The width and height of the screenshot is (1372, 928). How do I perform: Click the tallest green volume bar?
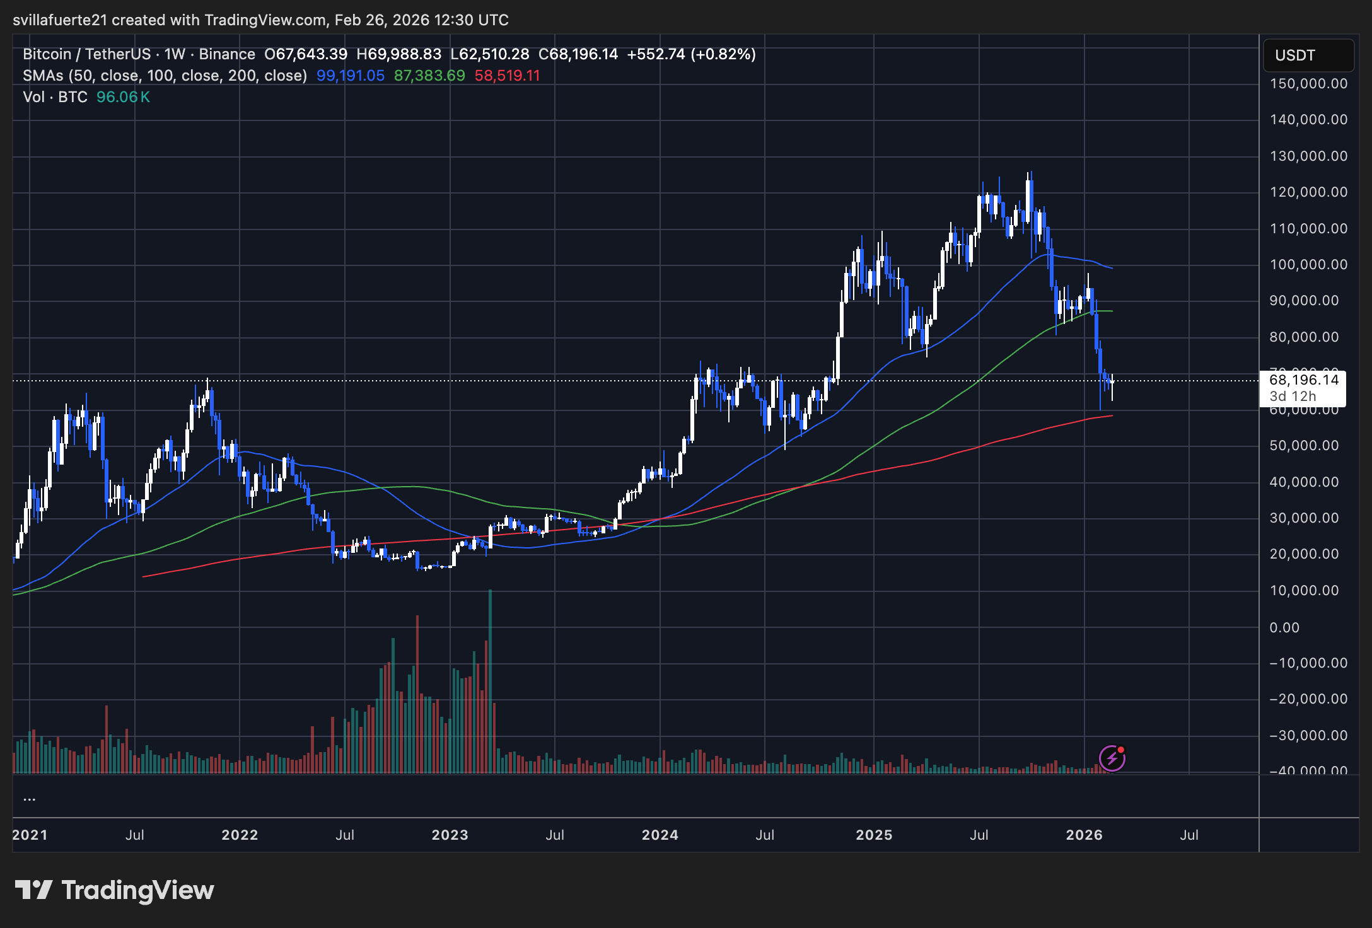coord(490,681)
